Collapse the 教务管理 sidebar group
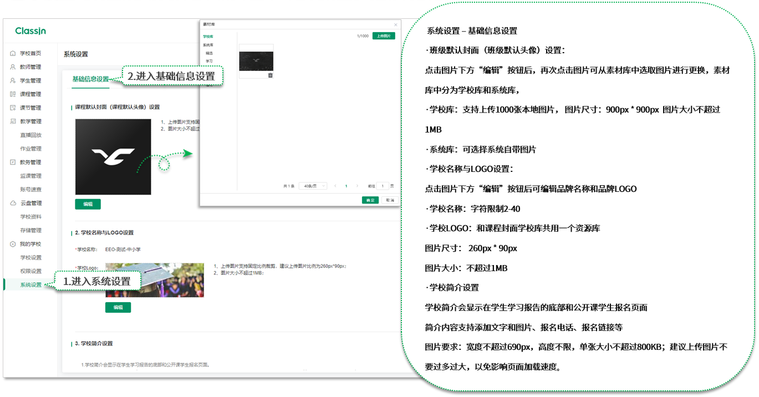This screenshot has height=397, width=759. pos(30,162)
